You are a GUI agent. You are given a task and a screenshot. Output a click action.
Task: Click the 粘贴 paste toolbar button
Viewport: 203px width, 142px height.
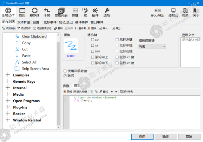pyautogui.click(x=69, y=28)
